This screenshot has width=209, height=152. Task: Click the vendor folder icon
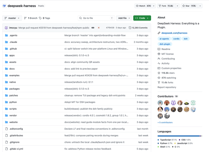(6, 115)
